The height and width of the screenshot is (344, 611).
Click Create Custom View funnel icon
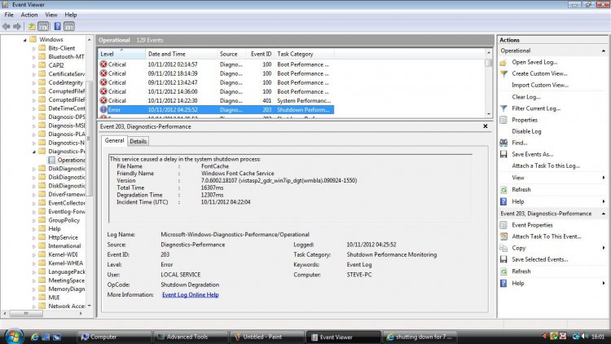coord(503,73)
